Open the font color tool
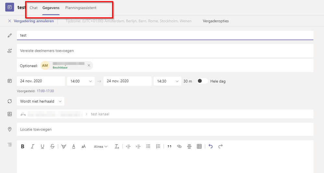This screenshot has width=324, height=173. pyautogui.click(x=74, y=146)
